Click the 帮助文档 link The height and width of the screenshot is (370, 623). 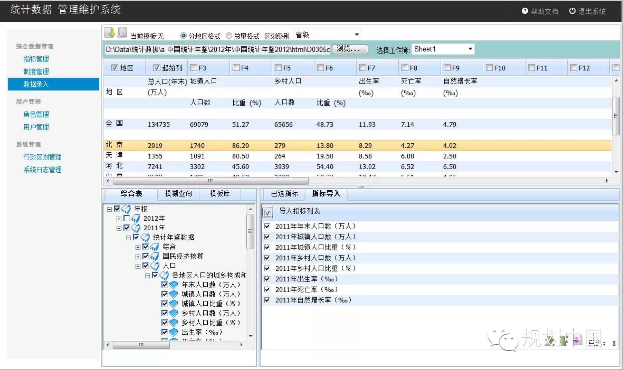pos(544,11)
